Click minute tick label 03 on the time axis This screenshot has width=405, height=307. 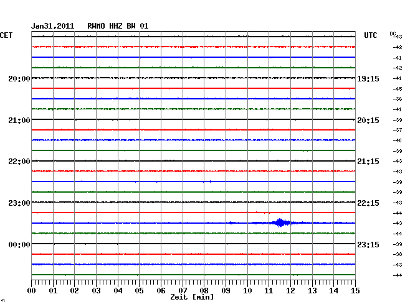click(x=96, y=291)
